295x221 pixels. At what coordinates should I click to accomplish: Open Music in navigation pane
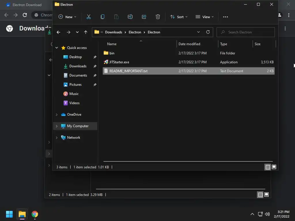click(74, 94)
